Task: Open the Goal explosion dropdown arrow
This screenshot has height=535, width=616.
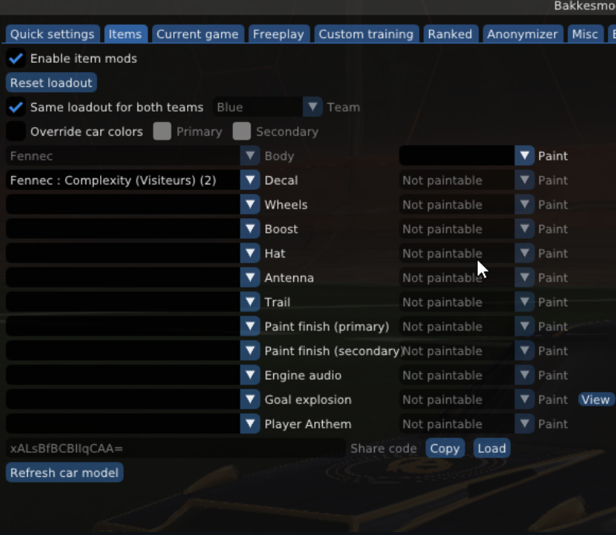Action: [x=250, y=400]
